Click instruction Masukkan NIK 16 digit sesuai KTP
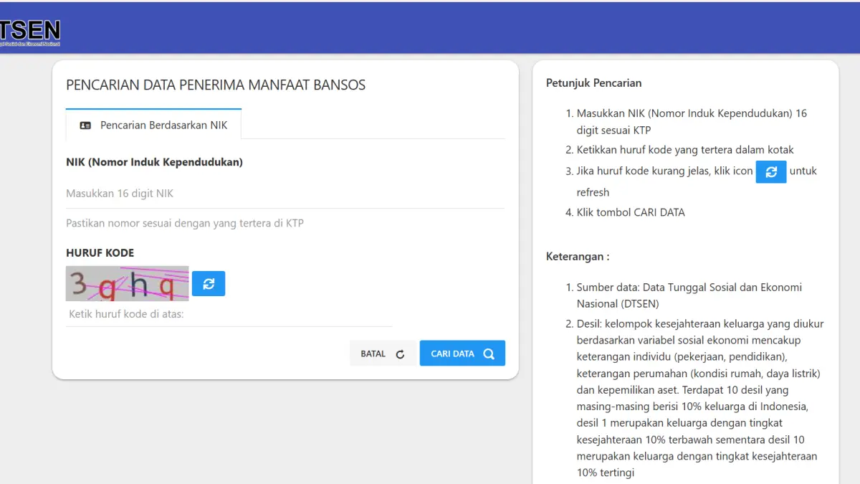Viewport: 860px width, 484px height. point(692,122)
